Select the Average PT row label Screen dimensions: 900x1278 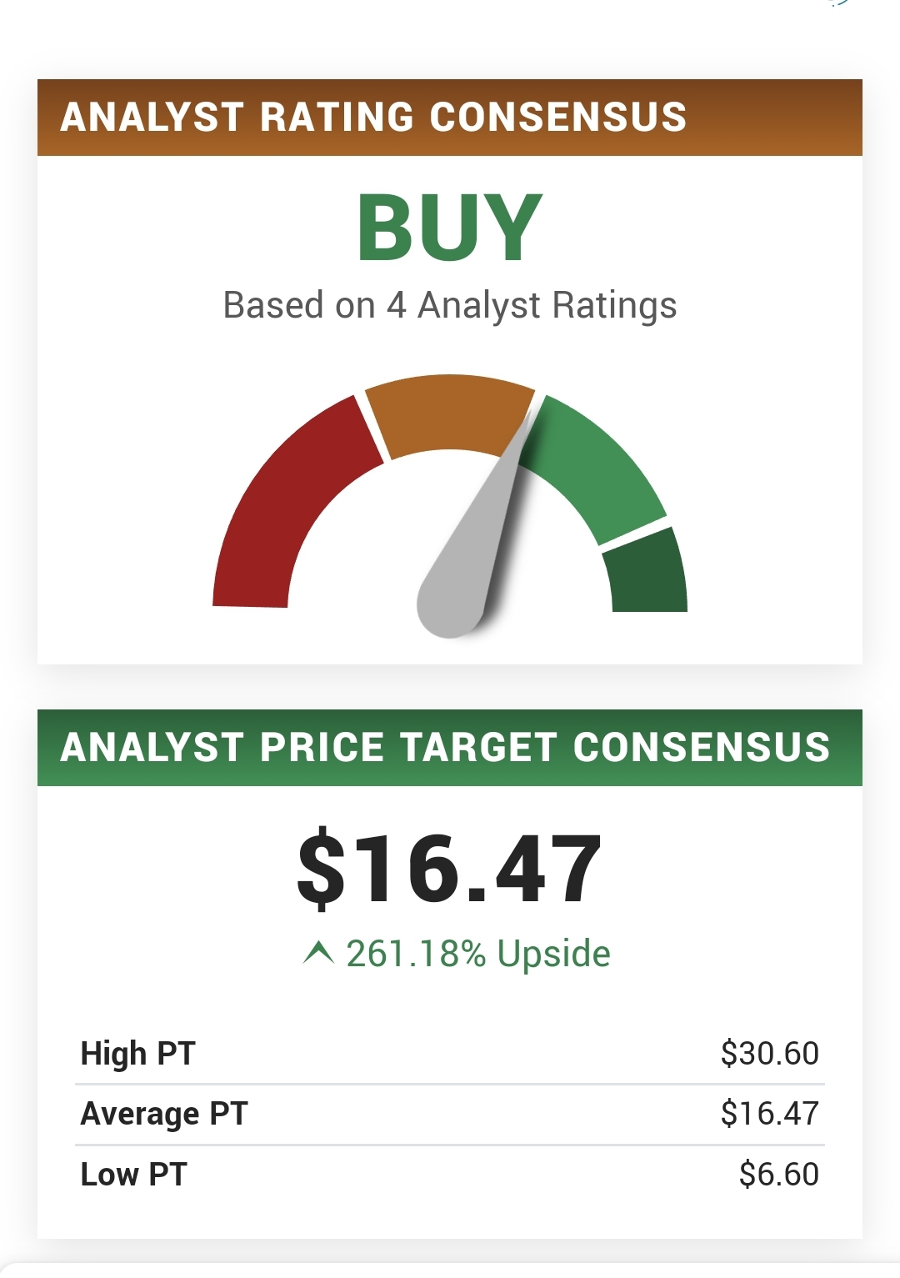164,1114
